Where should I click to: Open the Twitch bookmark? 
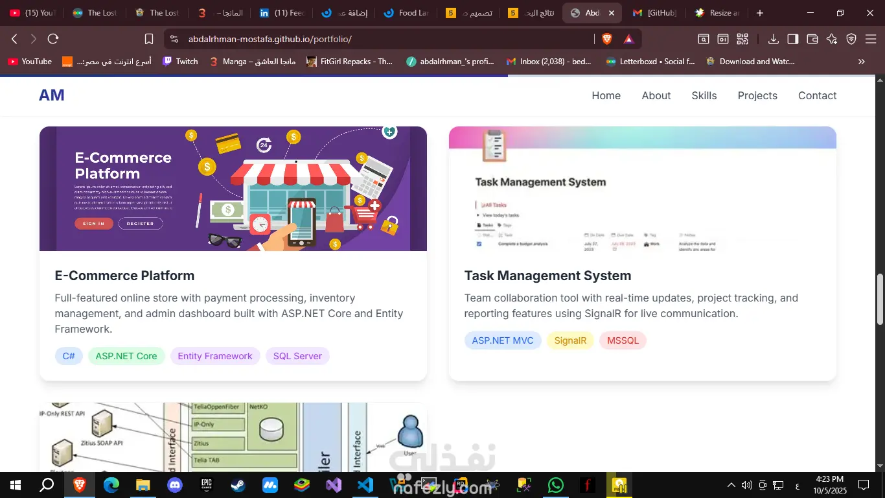click(x=180, y=62)
